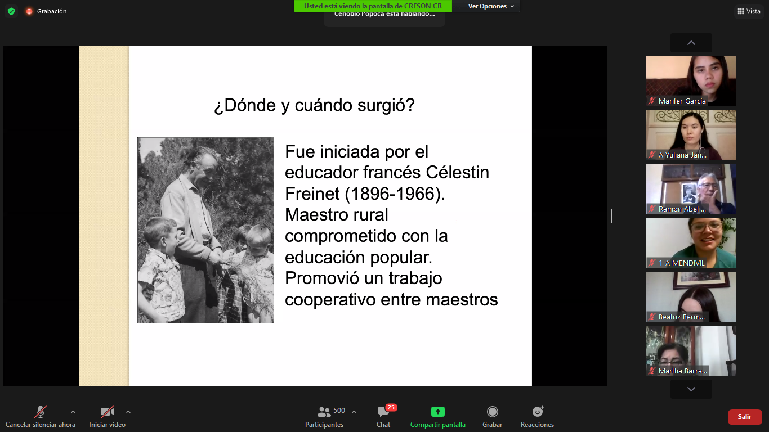
Task: Click the muted mic icon on Marifer García
Action: 652,101
